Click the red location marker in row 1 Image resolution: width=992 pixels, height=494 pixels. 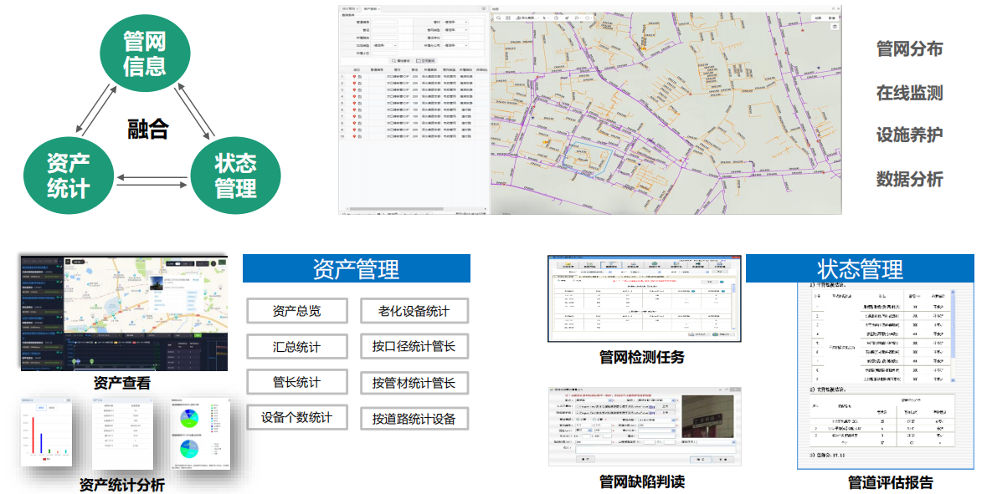pos(354,76)
